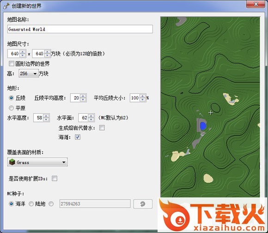268x233 pixels.
Task: Click the 水平高度 field showing 58
Action: pyautogui.click(x=38, y=117)
